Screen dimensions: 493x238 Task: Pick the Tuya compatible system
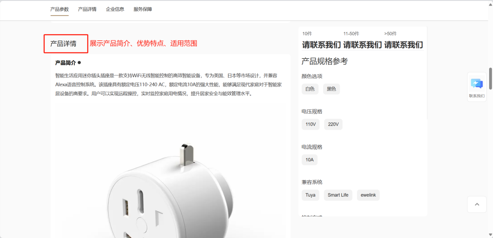point(310,195)
